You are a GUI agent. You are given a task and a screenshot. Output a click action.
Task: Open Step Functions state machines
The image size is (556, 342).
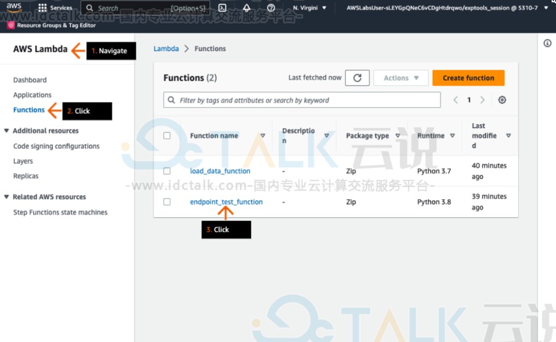pyautogui.click(x=60, y=213)
